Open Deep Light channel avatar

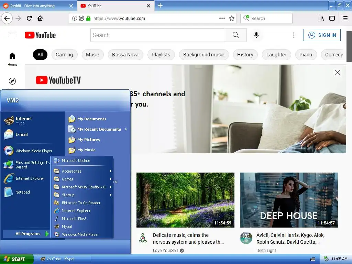point(246,238)
